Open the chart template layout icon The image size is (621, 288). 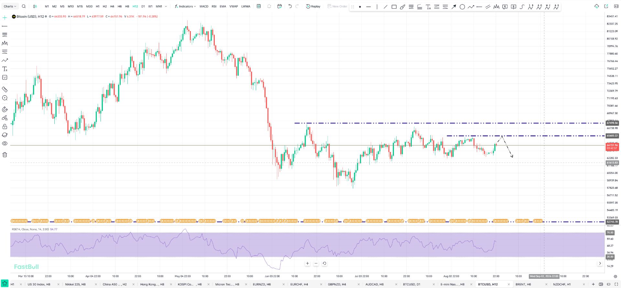pyautogui.click(x=259, y=6)
